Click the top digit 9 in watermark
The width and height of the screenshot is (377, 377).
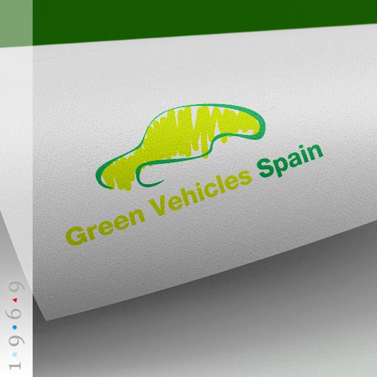click(x=15, y=287)
